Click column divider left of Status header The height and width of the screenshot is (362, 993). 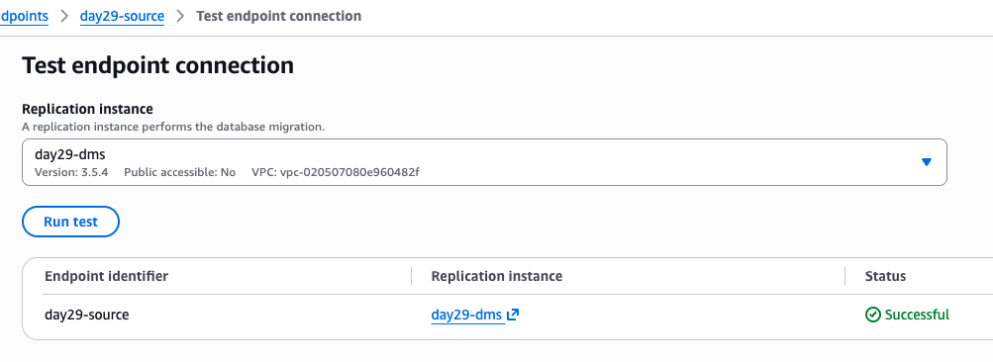(x=844, y=276)
